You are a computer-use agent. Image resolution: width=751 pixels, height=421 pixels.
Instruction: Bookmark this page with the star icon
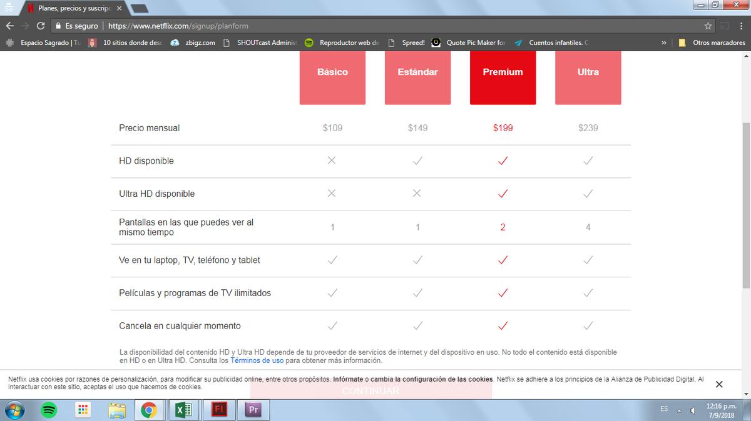point(708,26)
